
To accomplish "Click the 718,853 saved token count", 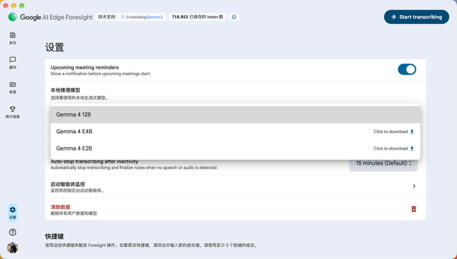I will click(x=197, y=17).
